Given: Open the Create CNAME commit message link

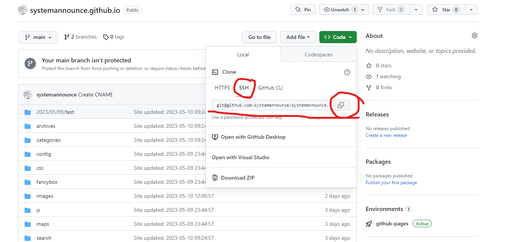Looking at the screenshot, I should click(95, 95).
